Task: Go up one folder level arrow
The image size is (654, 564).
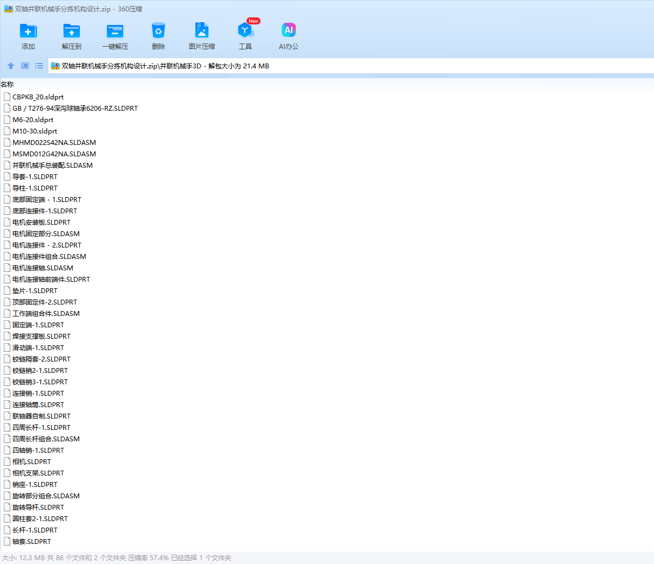Action: click(x=11, y=66)
